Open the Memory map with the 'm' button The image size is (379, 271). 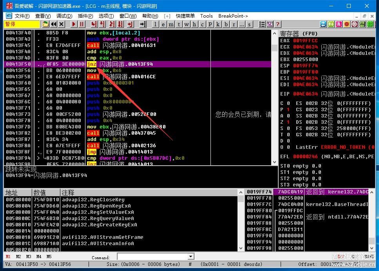171,24
